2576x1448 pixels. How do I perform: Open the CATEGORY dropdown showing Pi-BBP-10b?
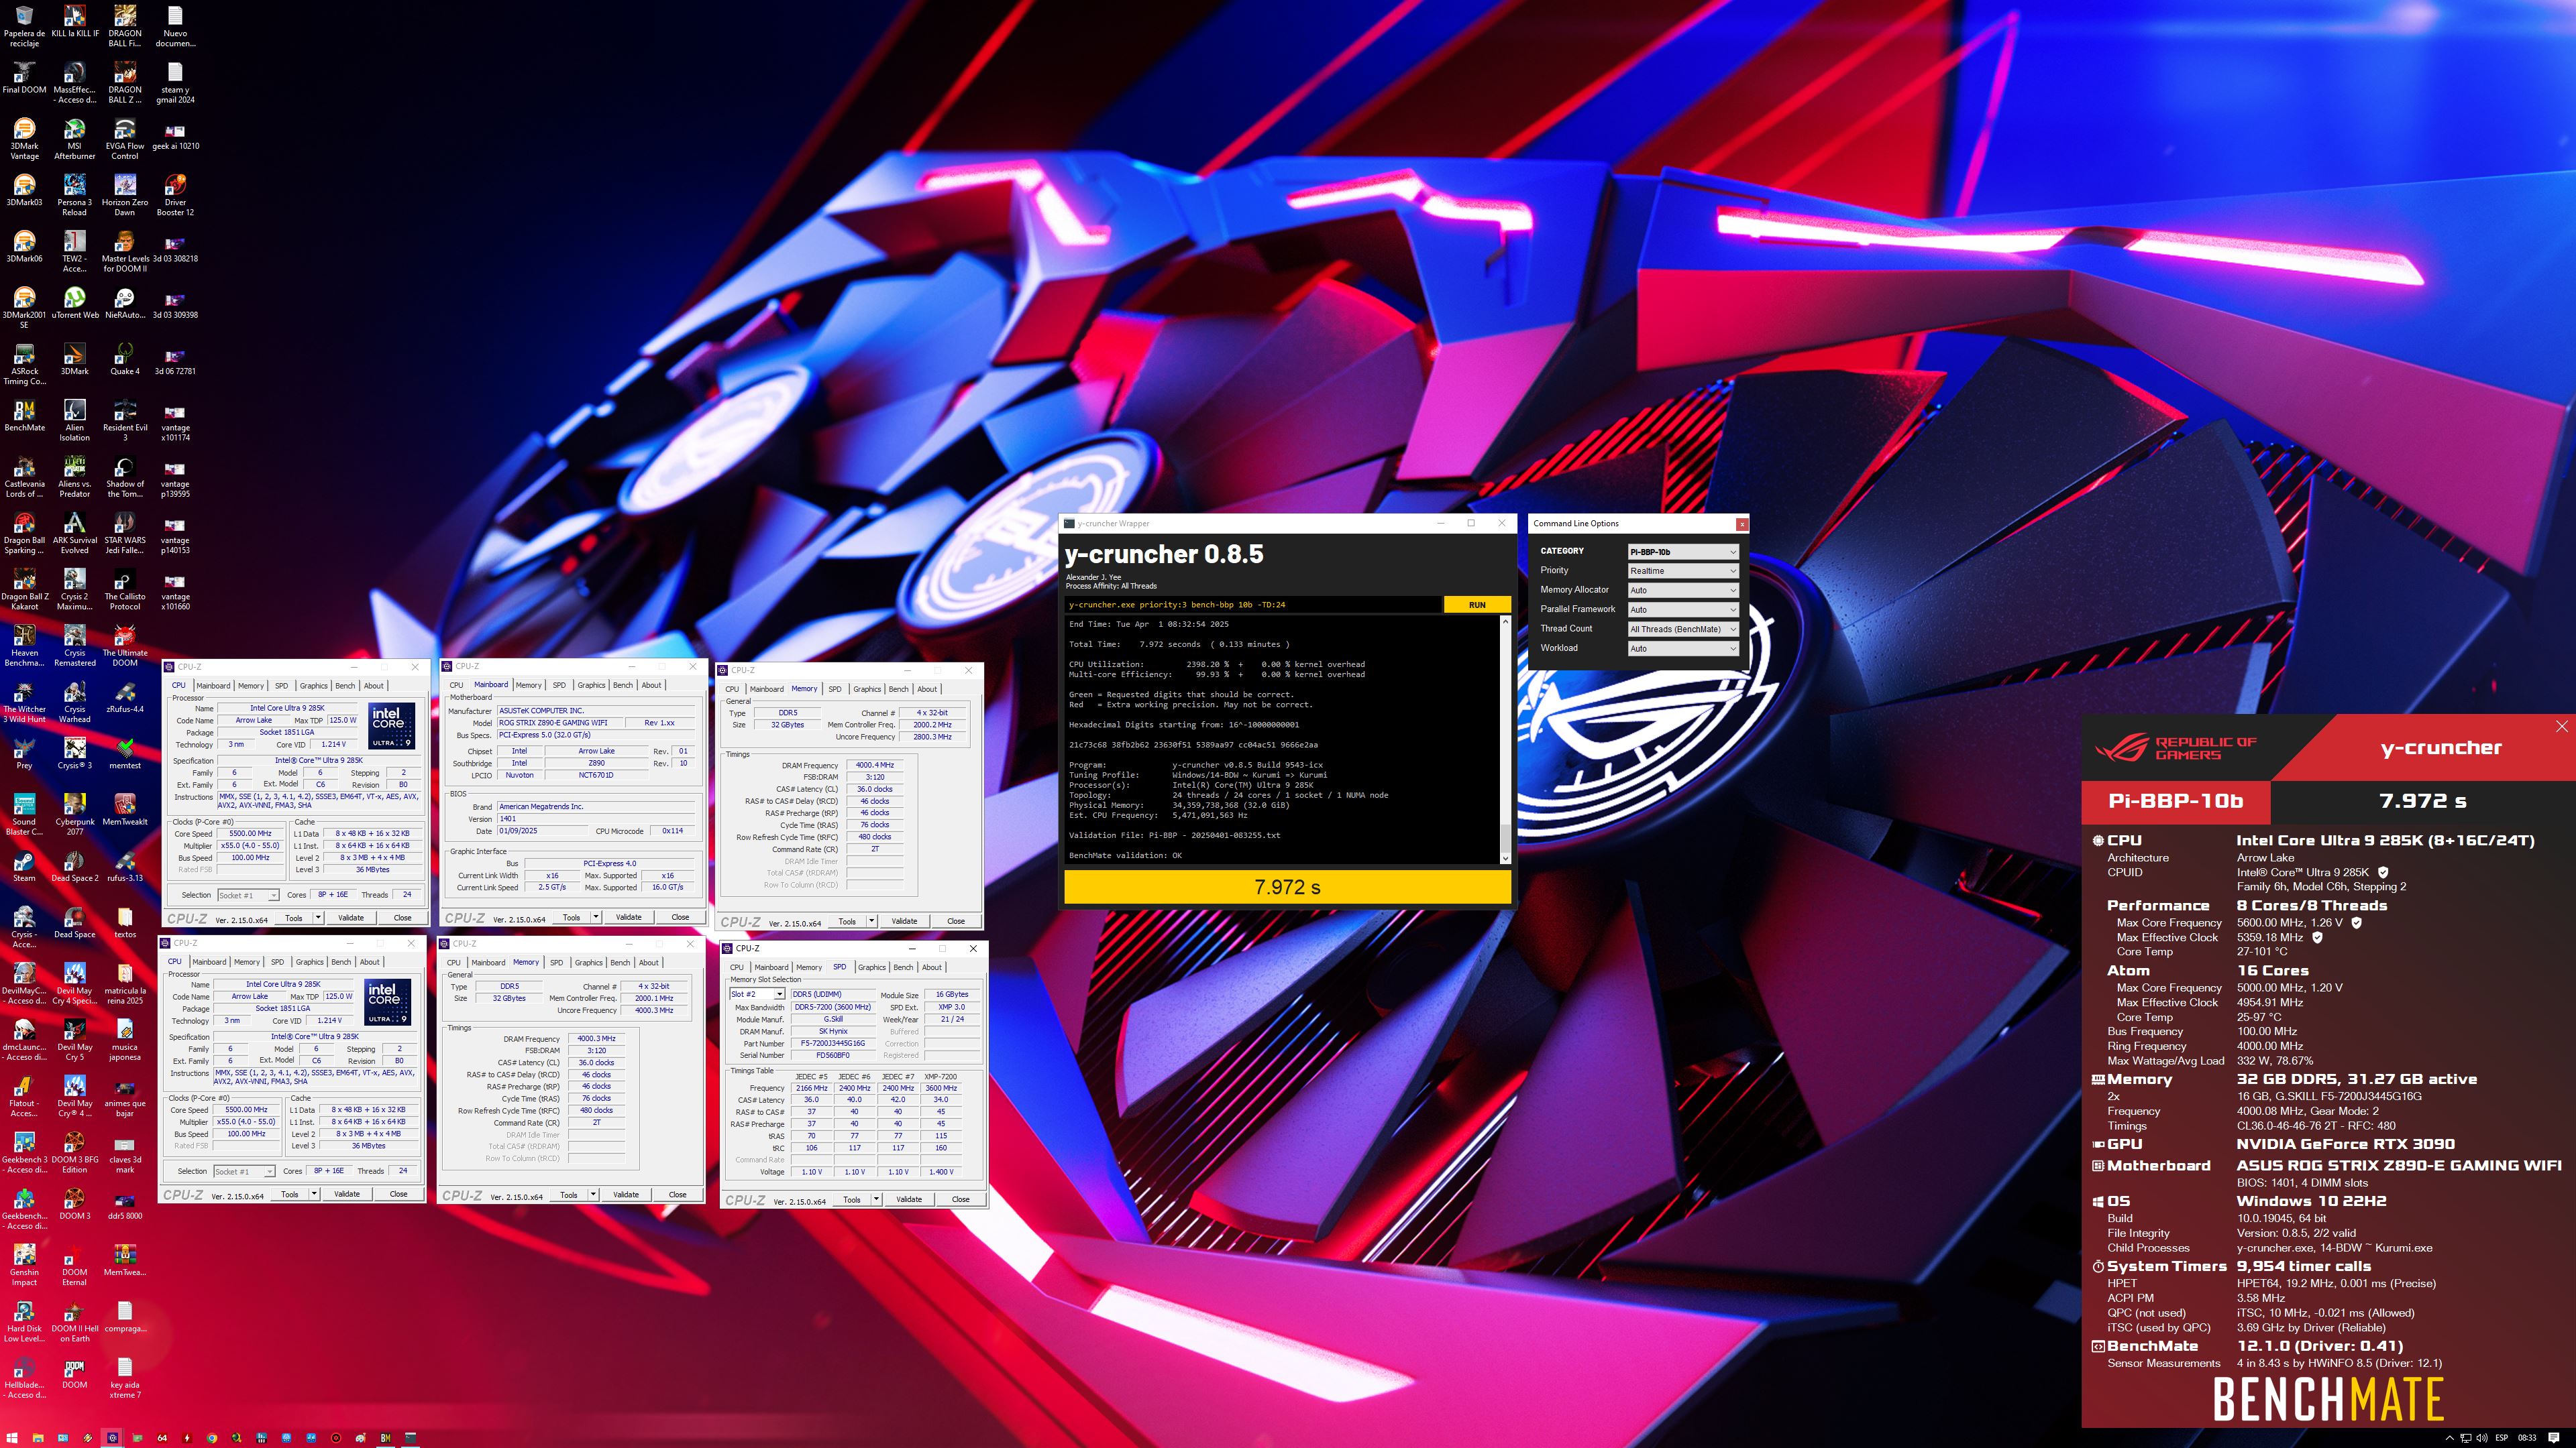(x=1683, y=552)
